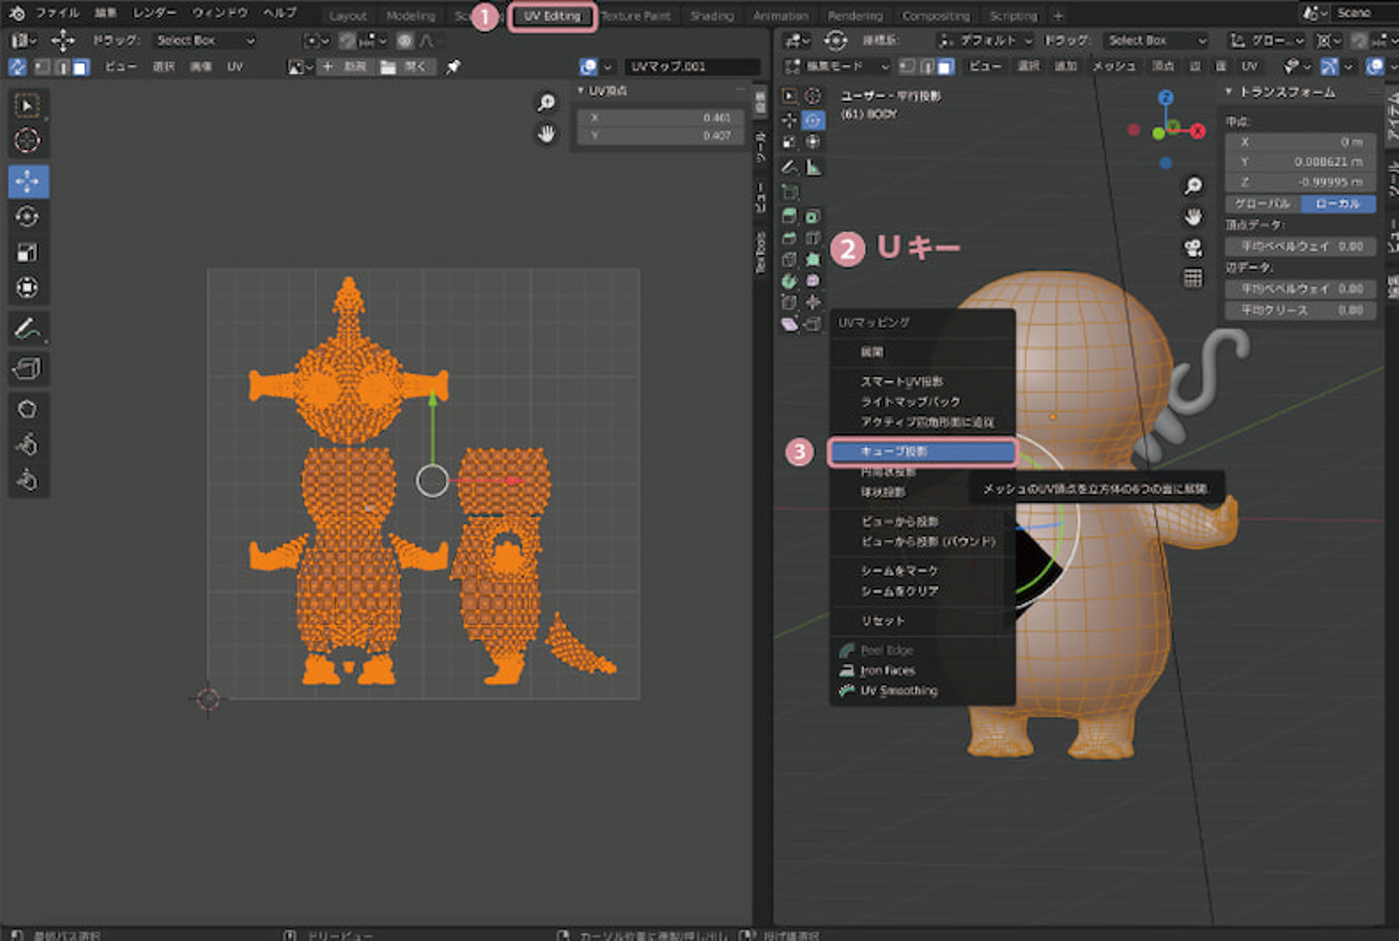Enable UV sync selection toggle

click(17, 67)
